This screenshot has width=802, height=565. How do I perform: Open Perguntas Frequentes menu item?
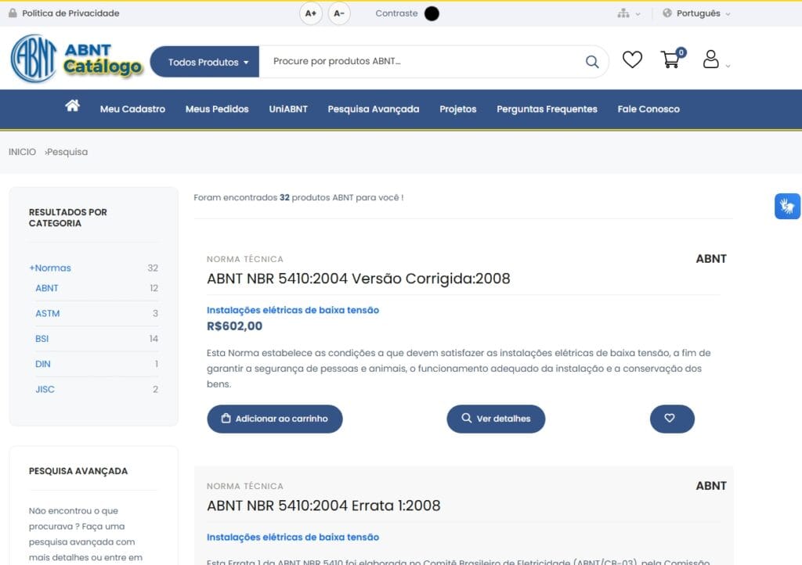(547, 109)
